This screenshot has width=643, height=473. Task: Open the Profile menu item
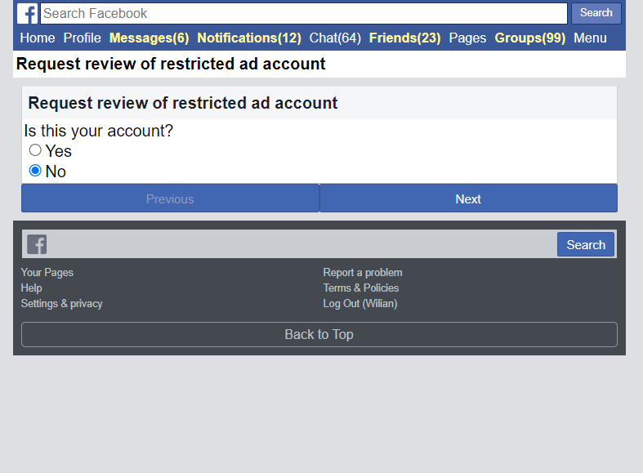[x=83, y=38]
